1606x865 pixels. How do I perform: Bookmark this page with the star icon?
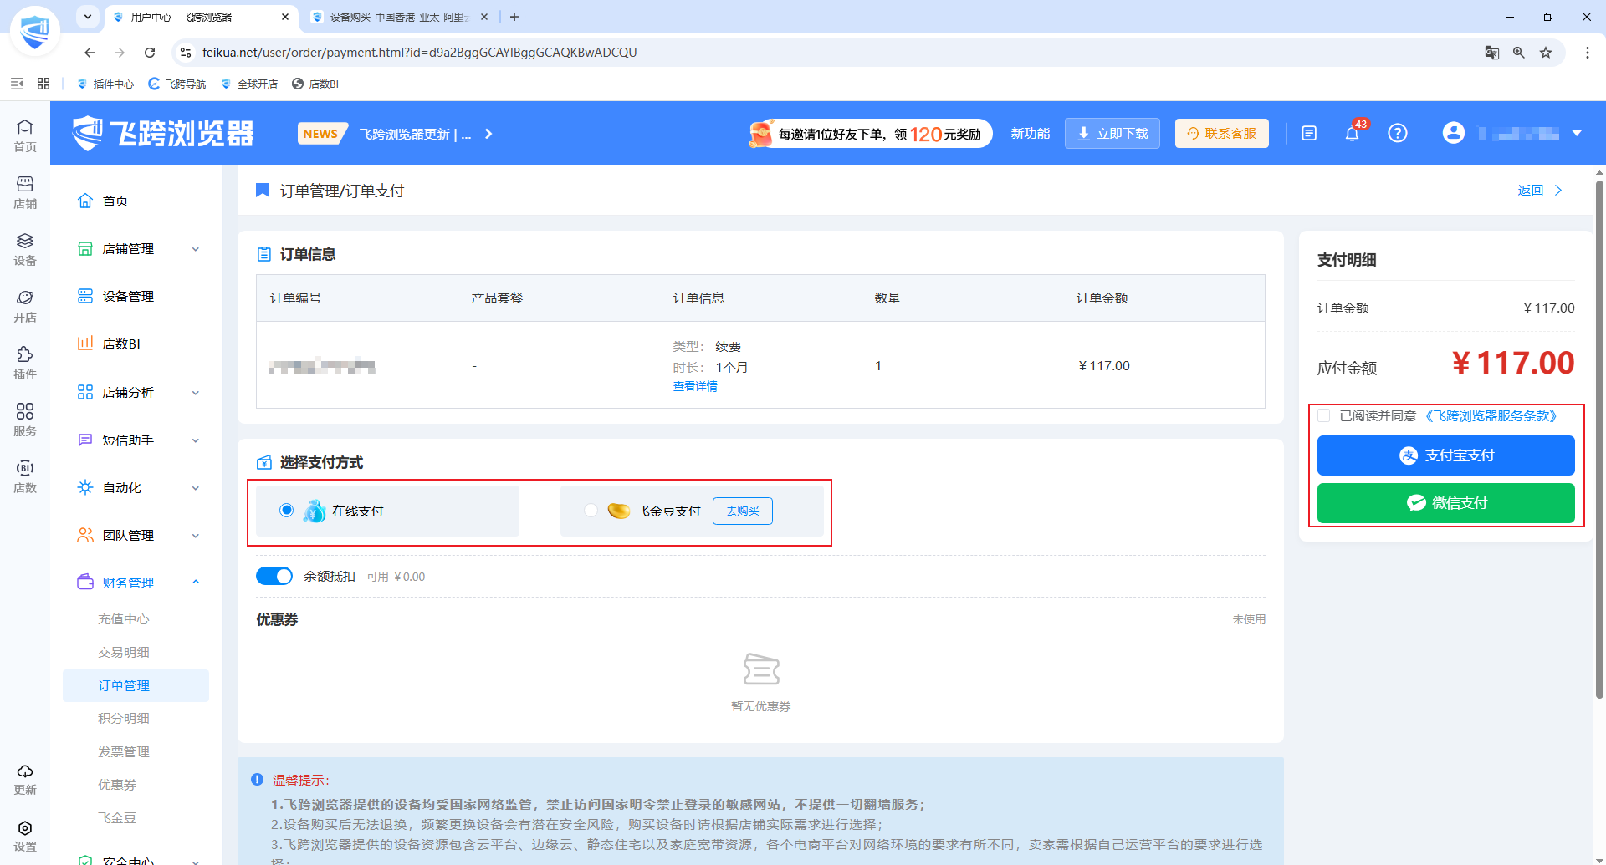tap(1546, 53)
